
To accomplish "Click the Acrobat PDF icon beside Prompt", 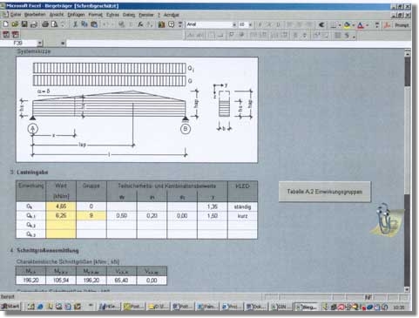I will tap(387, 25).
